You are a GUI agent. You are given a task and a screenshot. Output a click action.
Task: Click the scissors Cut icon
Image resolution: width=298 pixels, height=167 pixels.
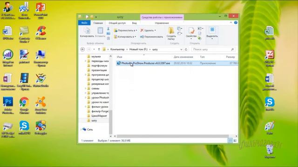[x=108, y=29]
